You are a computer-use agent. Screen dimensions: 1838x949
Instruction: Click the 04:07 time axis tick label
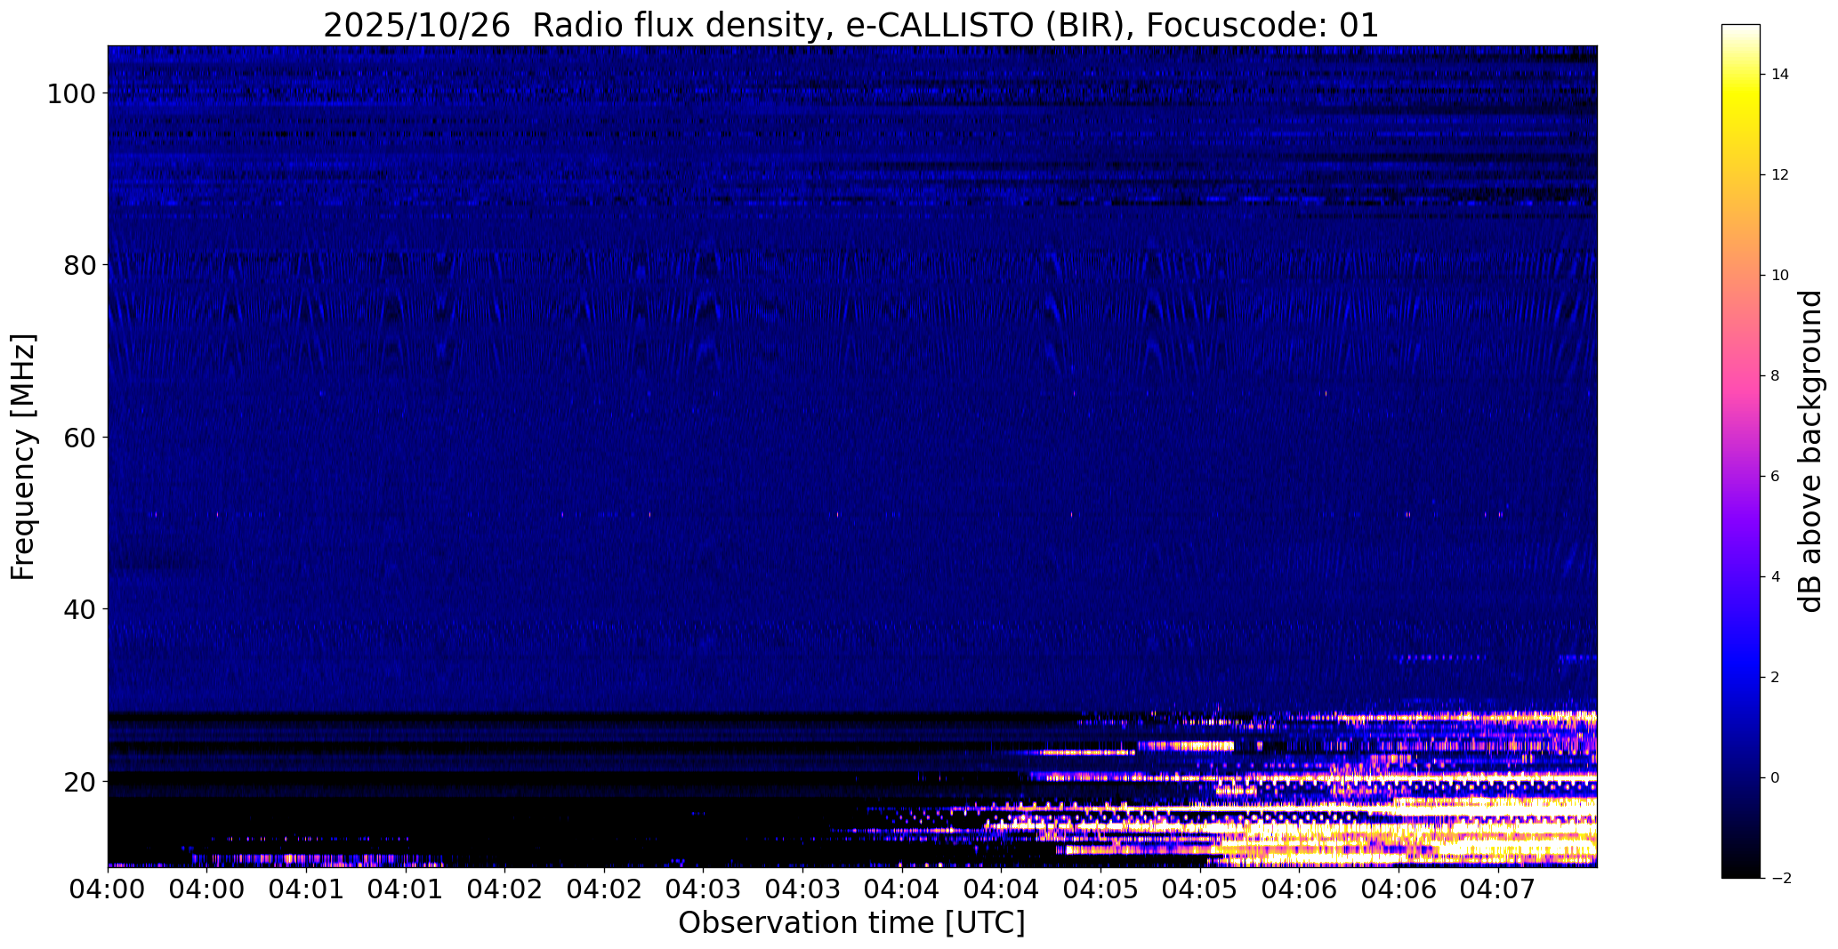point(1498,888)
